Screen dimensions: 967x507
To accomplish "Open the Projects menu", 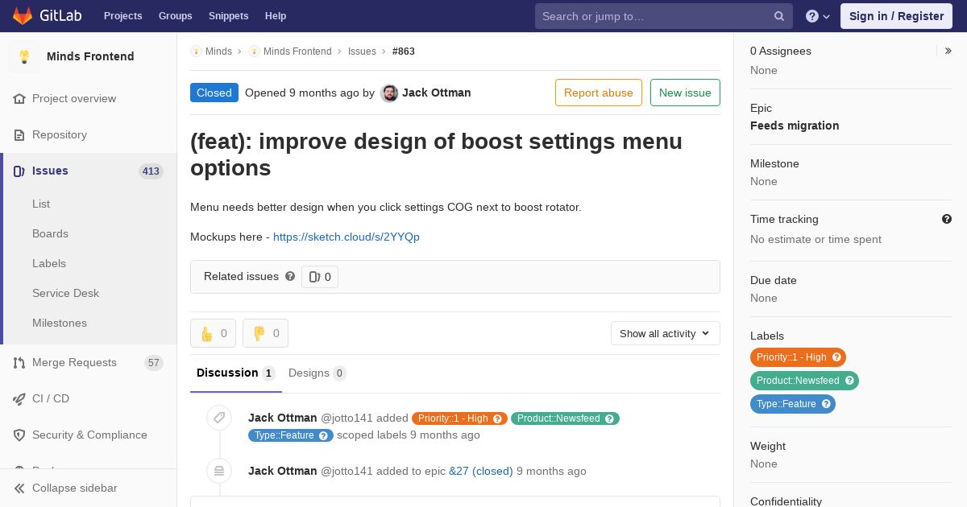I will 123,16.
